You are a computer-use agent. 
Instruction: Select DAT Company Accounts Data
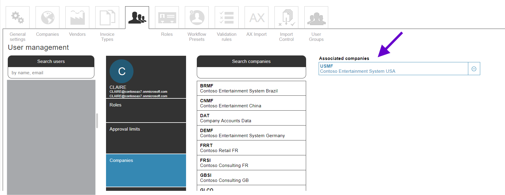click(x=251, y=118)
